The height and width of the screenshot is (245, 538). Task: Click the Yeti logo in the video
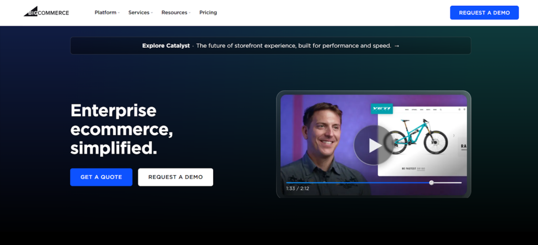(381, 109)
